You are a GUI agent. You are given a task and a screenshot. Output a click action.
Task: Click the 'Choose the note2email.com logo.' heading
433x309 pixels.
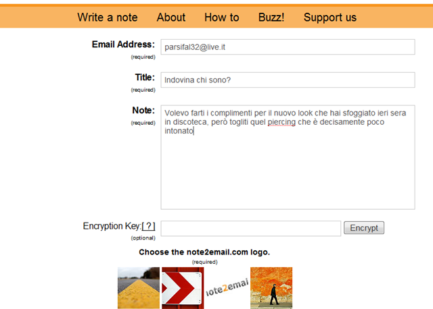[204, 252]
